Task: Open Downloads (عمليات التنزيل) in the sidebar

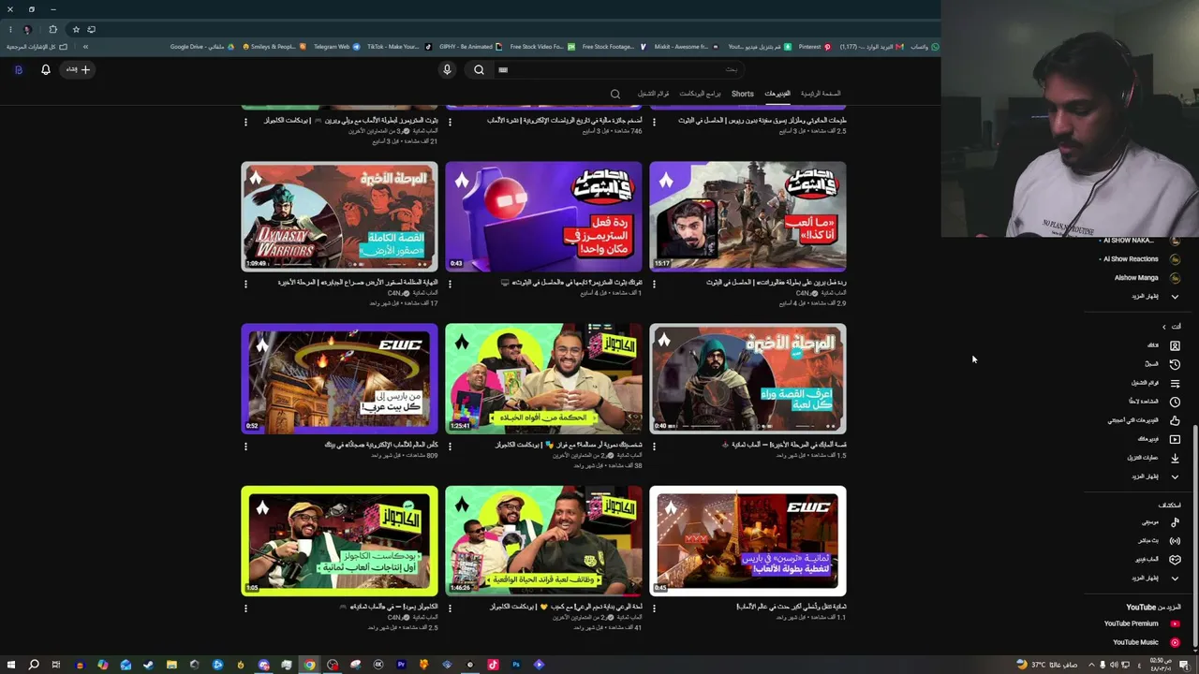Action: tap(1153, 458)
